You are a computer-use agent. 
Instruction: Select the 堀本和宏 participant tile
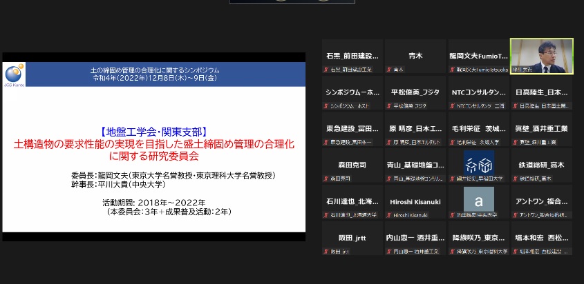tap(541, 239)
